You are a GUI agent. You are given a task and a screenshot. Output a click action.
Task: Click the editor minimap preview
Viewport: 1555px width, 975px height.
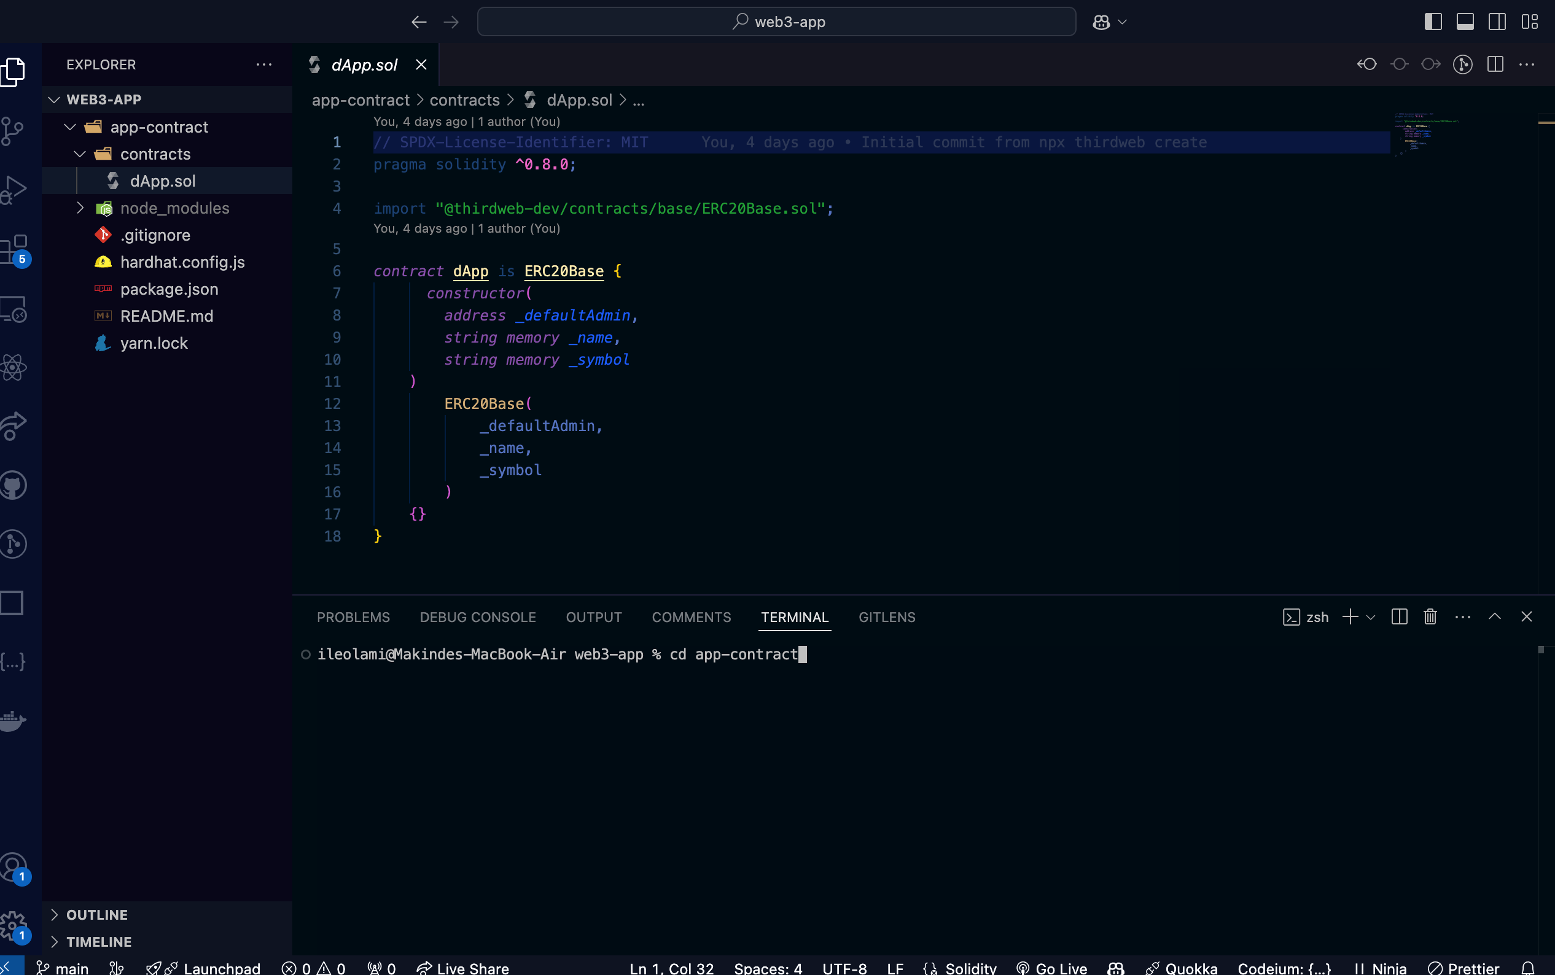point(1425,136)
